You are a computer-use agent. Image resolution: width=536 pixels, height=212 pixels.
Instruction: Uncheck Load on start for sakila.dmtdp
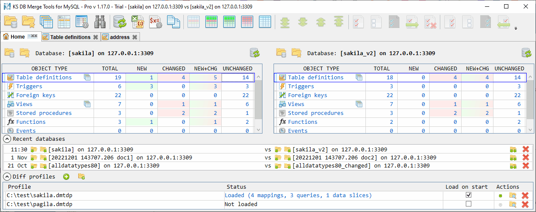click(468, 195)
